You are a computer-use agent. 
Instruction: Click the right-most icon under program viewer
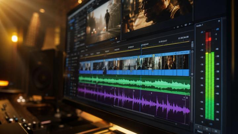click(190, 24)
